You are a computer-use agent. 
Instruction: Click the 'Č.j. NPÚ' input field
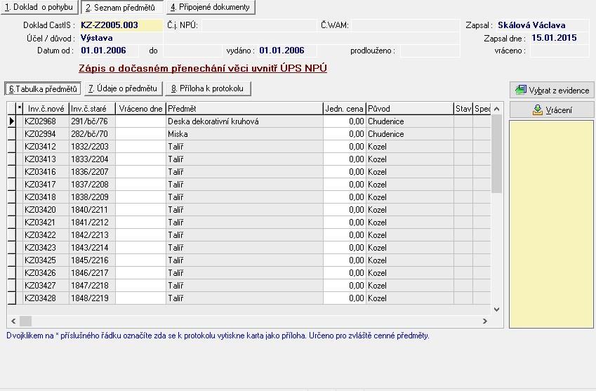(x=258, y=25)
